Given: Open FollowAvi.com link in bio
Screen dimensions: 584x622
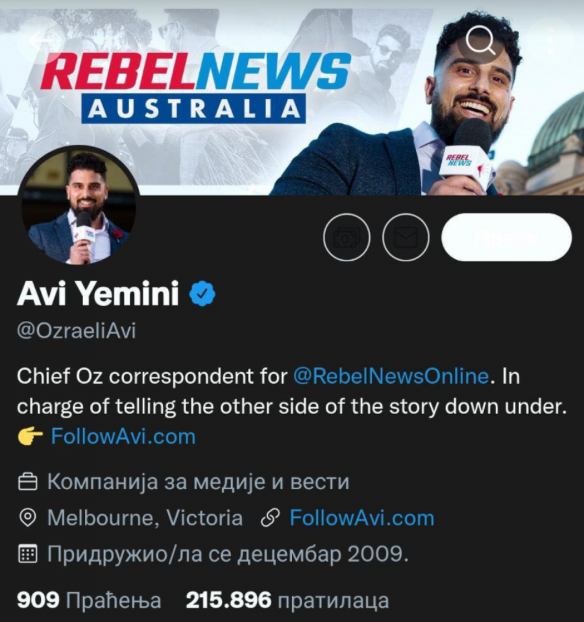Looking at the screenshot, I should click(x=123, y=437).
